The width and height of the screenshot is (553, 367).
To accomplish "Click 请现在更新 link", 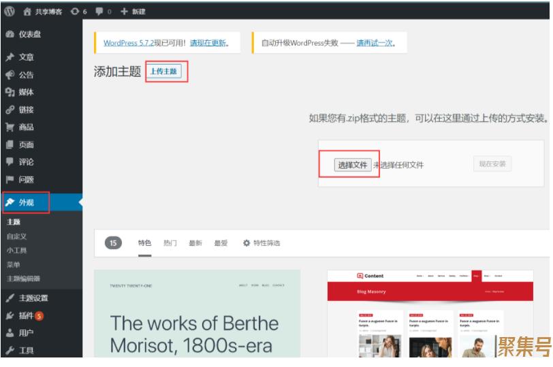I will tap(209, 43).
